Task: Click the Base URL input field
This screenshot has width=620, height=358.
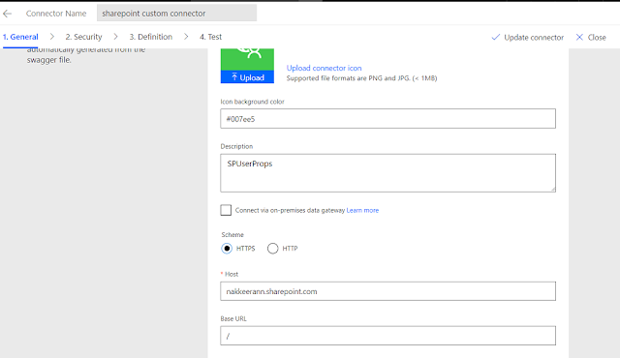Action: (x=387, y=336)
